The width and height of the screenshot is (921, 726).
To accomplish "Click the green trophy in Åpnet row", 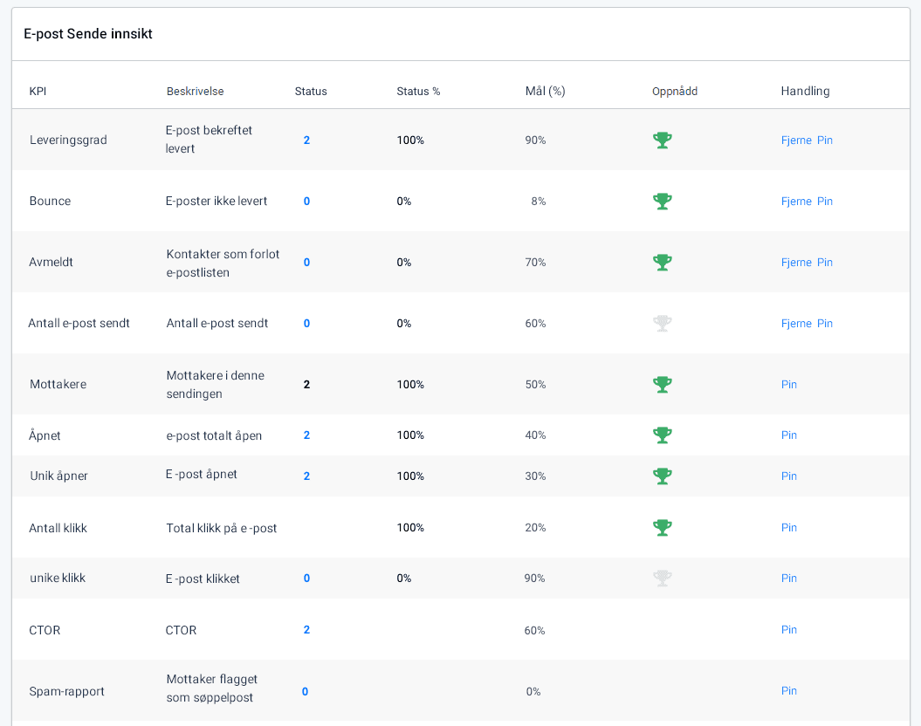I will [x=663, y=435].
